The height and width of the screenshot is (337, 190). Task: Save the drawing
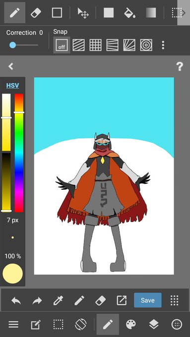(148, 300)
